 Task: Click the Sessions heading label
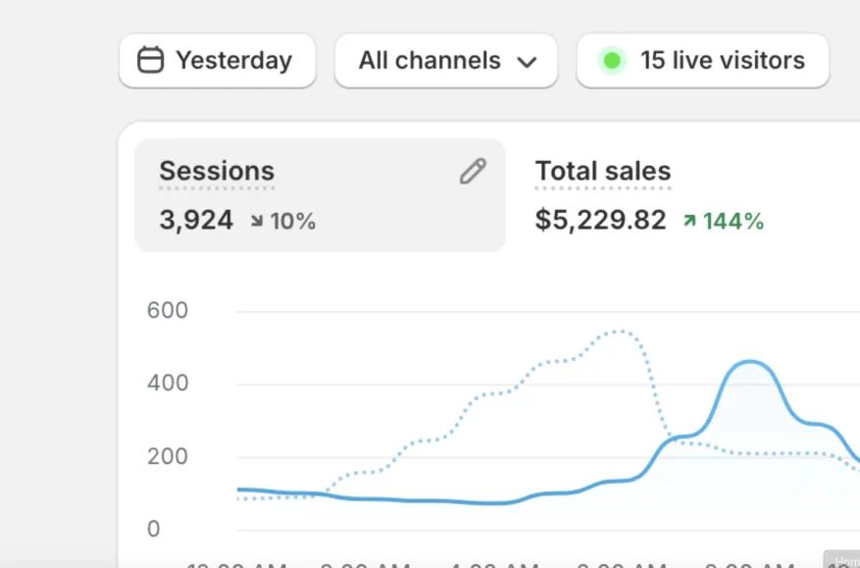pyautogui.click(x=217, y=171)
